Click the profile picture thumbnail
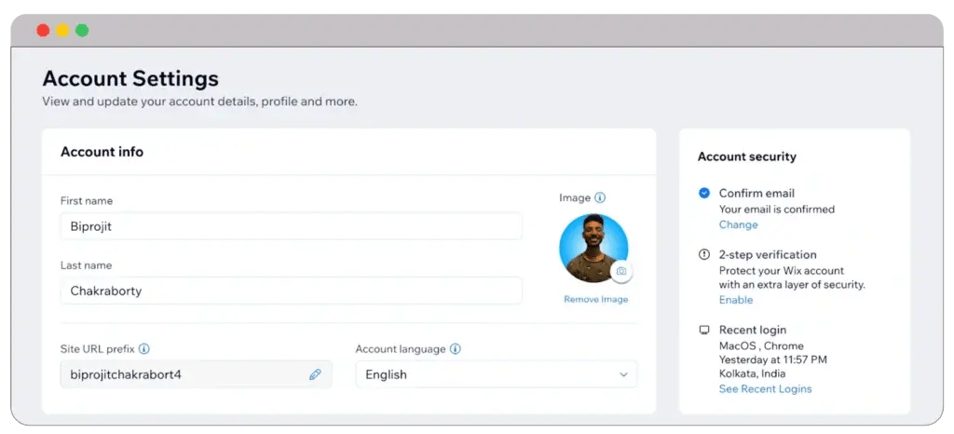This screenshot has width=954, height=434. pyautogui.click(x=592, y=247)
